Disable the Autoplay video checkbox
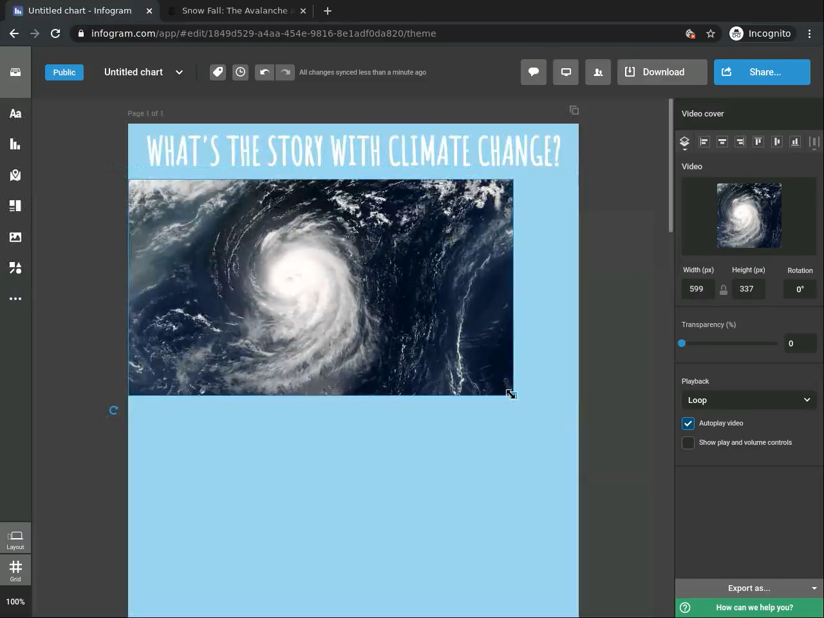This screenshot has width=824, height=618. tap(688, 423)
